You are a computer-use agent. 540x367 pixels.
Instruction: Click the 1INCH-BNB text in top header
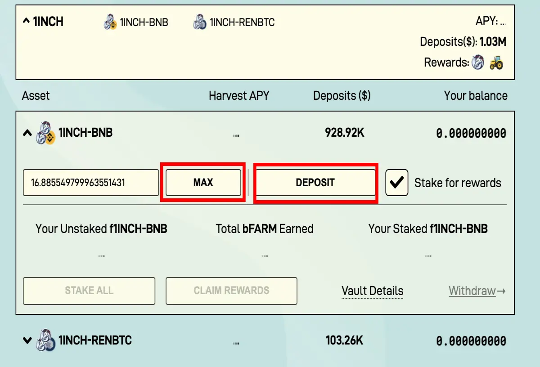click(144, 22)
